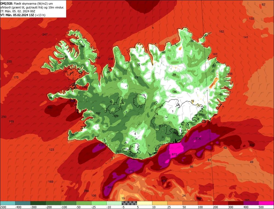Click the 62 value in the top-right corner
The height and width of the screenshot is (209, 274).
(x=264, y=5)
